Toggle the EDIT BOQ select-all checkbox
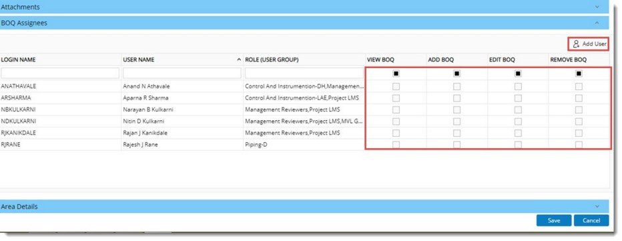This screenshot has width=622, height=241. click(x=518, y=73)
